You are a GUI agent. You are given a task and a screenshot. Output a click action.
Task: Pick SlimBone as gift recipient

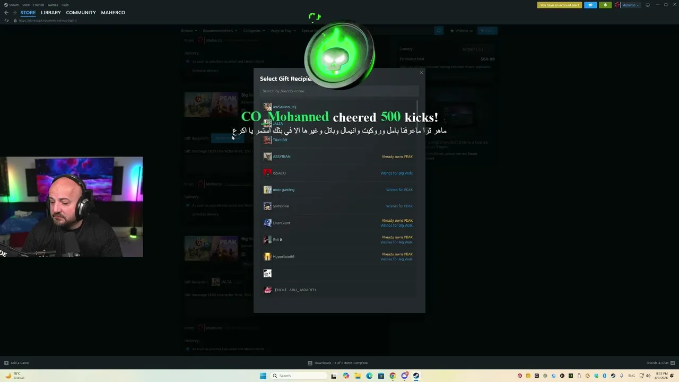339,206
